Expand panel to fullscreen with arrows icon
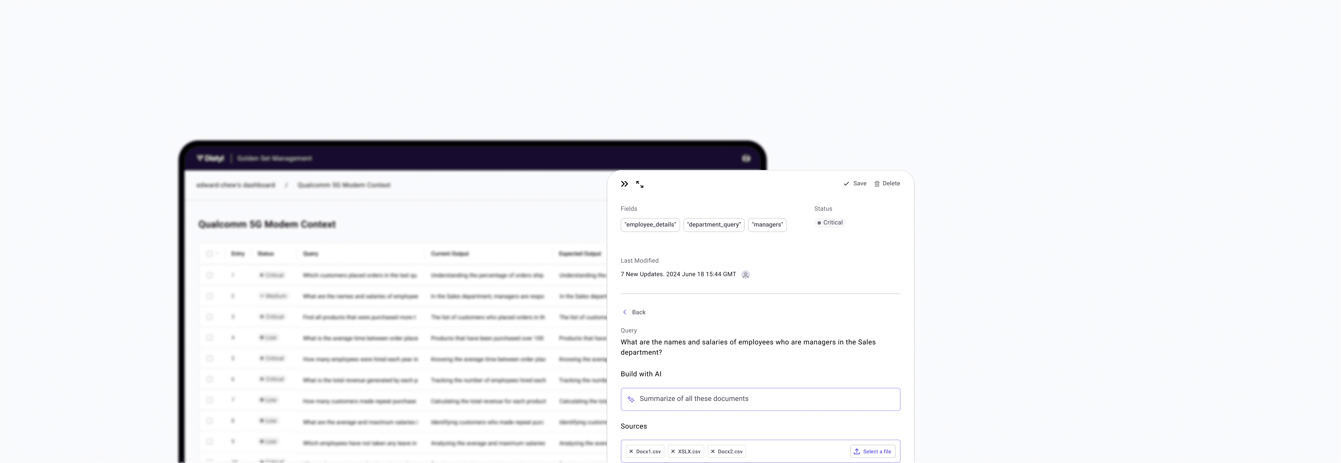Image resolution: width=1341 pixels, height=463 pixels. tap(640, 184)
